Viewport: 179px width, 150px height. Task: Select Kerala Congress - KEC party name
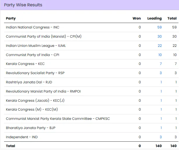(25, 64)
